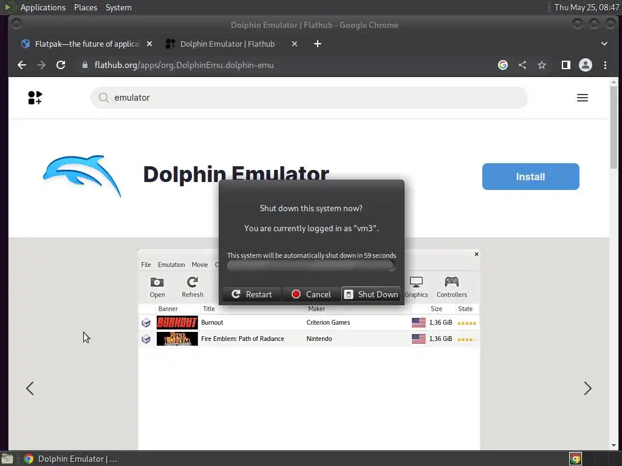
Task: Open the Google icon in the toolbar
Action: [x=502, y=65]
